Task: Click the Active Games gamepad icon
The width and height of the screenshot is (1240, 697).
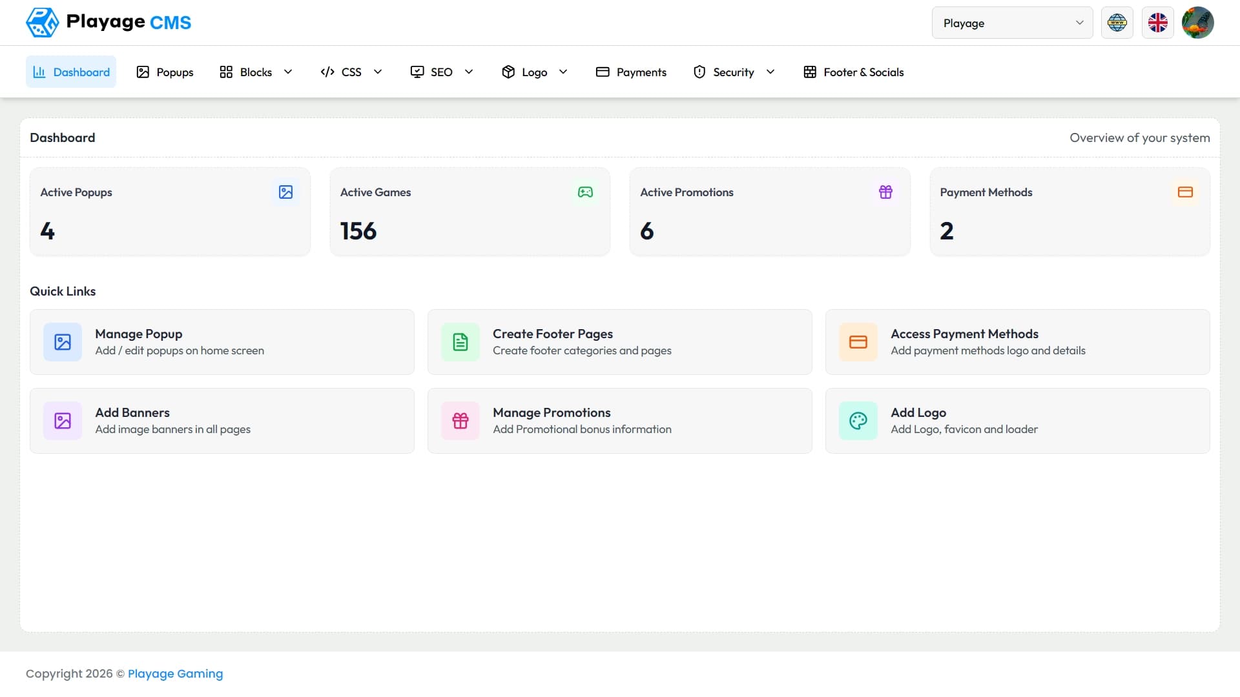Action: 586,192
